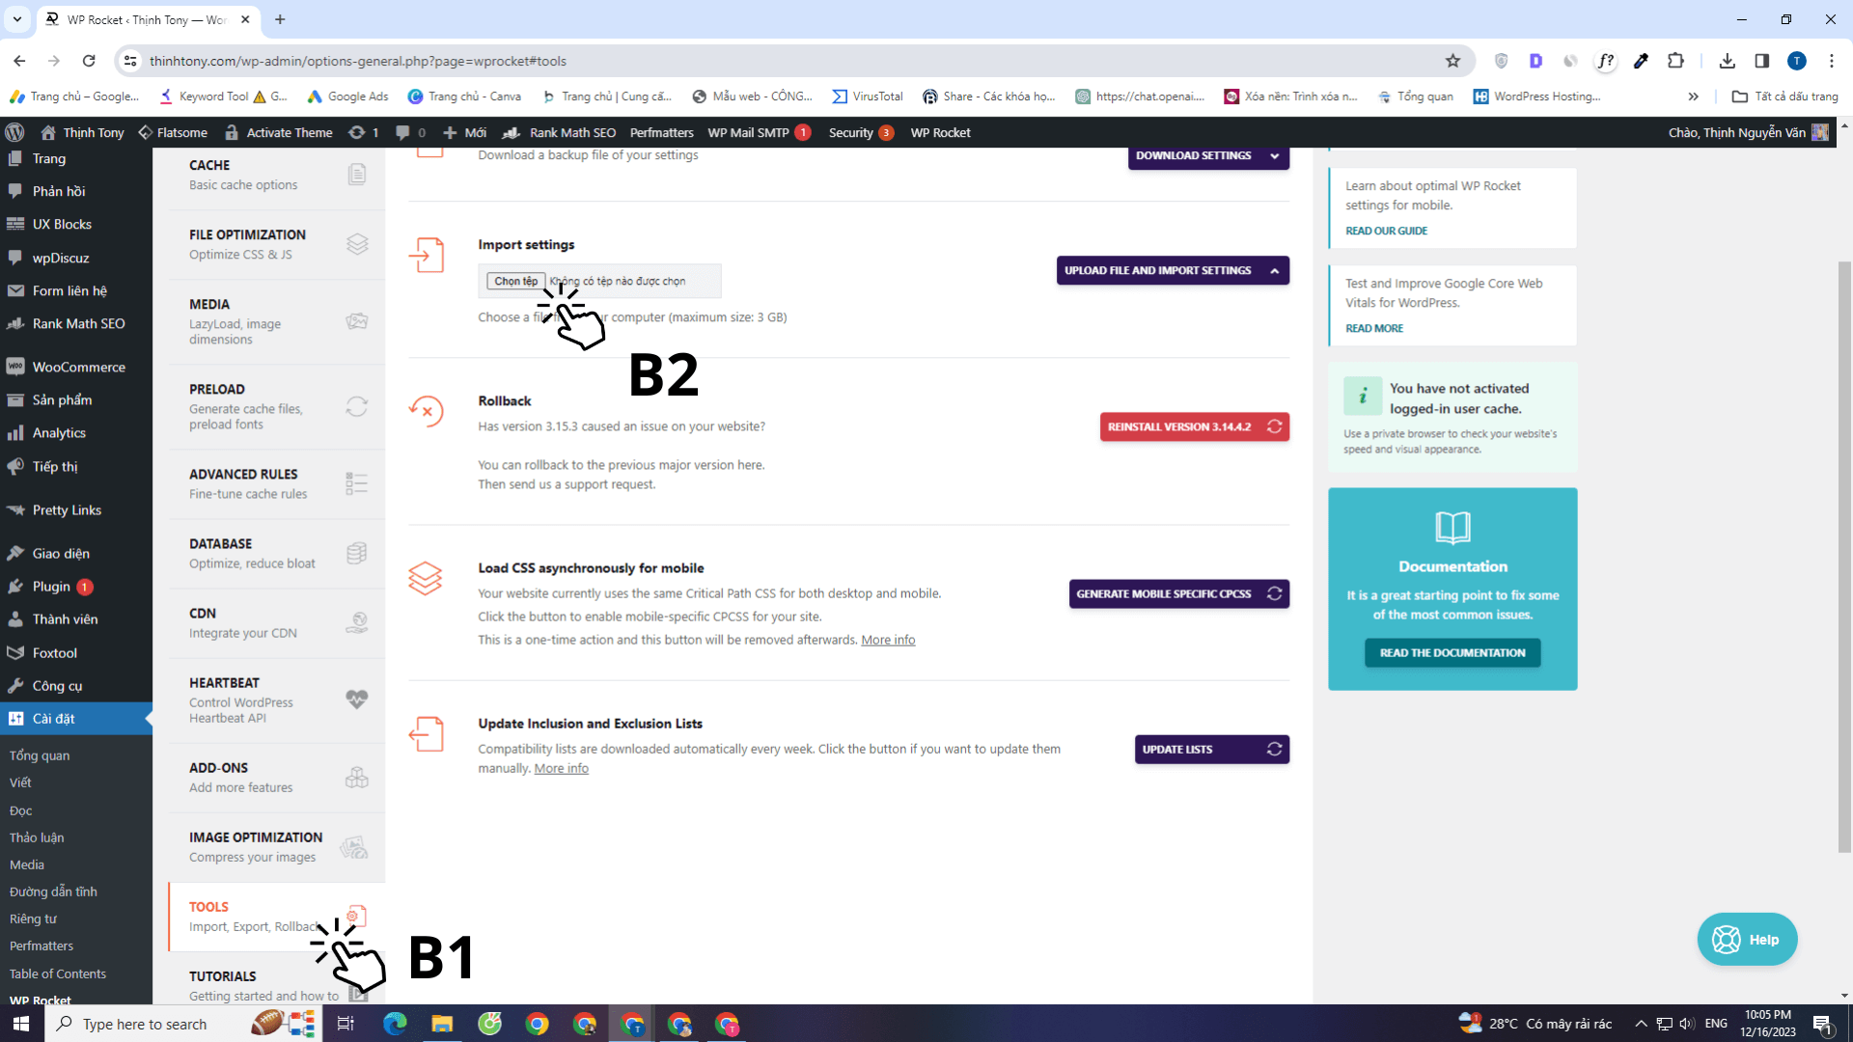Click the Heartbeat heart icon
The image size is (1853, 1042).
357,698
